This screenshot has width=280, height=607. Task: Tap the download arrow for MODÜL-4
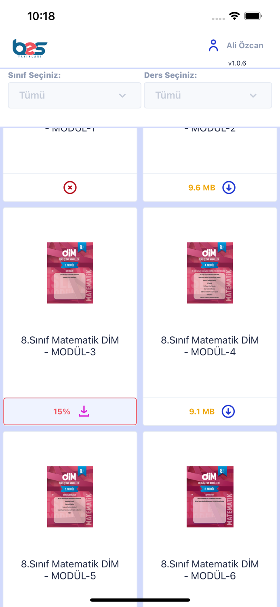pyautogui.click(x=228, y=411)
